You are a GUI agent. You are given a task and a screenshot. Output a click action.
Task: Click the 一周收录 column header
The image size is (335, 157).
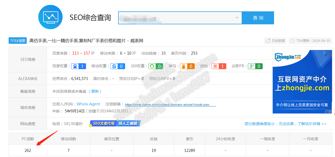click(x=268, y=139)
